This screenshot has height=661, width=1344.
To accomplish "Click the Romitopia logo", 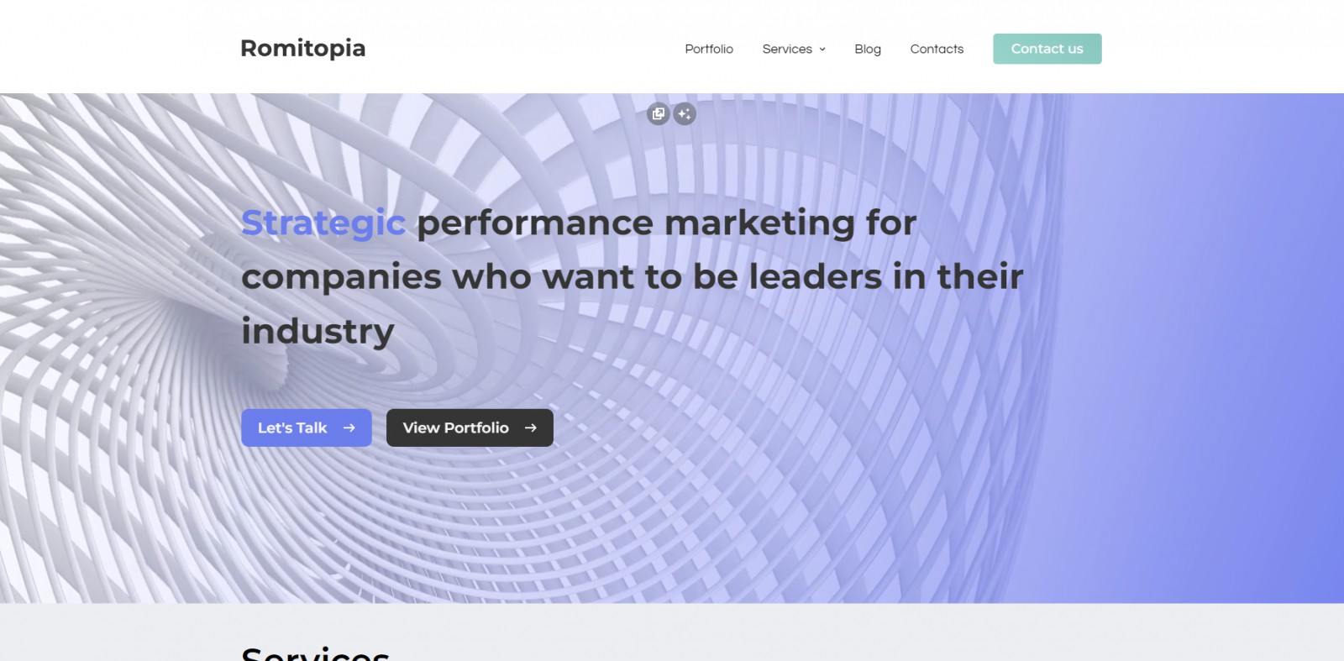I will pyautogui.click(x=303, y=48).
